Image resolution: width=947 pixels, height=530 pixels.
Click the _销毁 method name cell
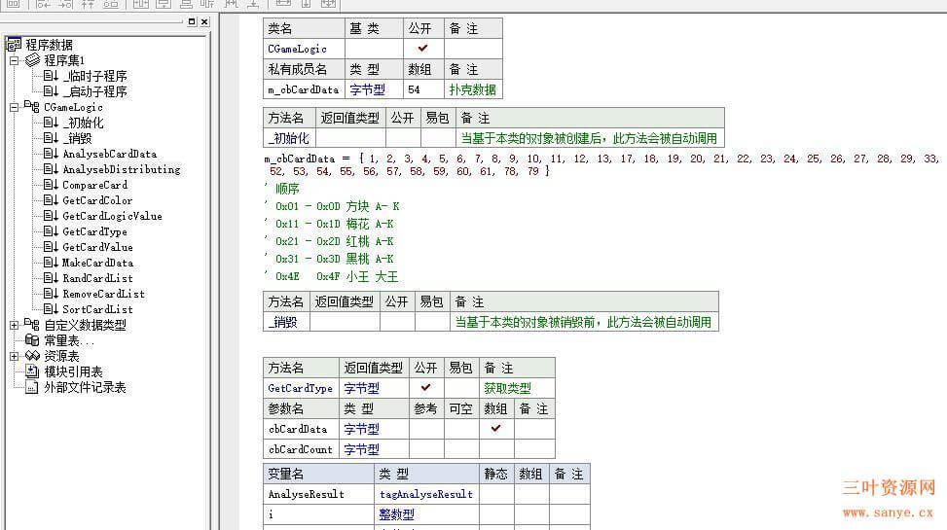click(x=286, y=322)
